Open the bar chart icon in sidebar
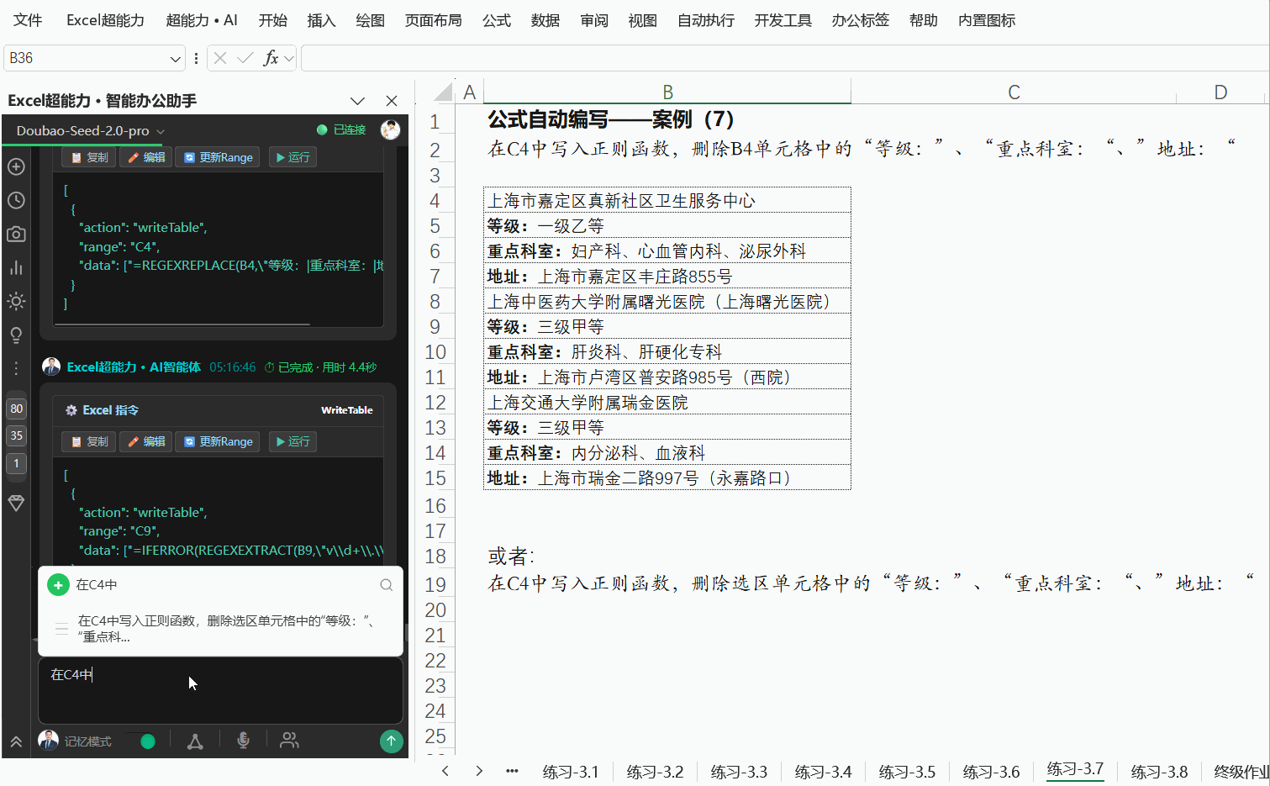This screenshot has height=786, width=1270. (16, 267)
